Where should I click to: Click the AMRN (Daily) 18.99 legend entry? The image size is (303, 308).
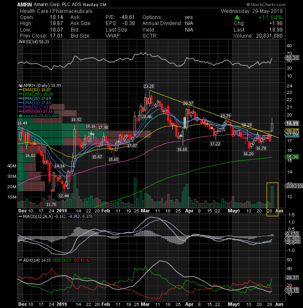click(42, 86)
